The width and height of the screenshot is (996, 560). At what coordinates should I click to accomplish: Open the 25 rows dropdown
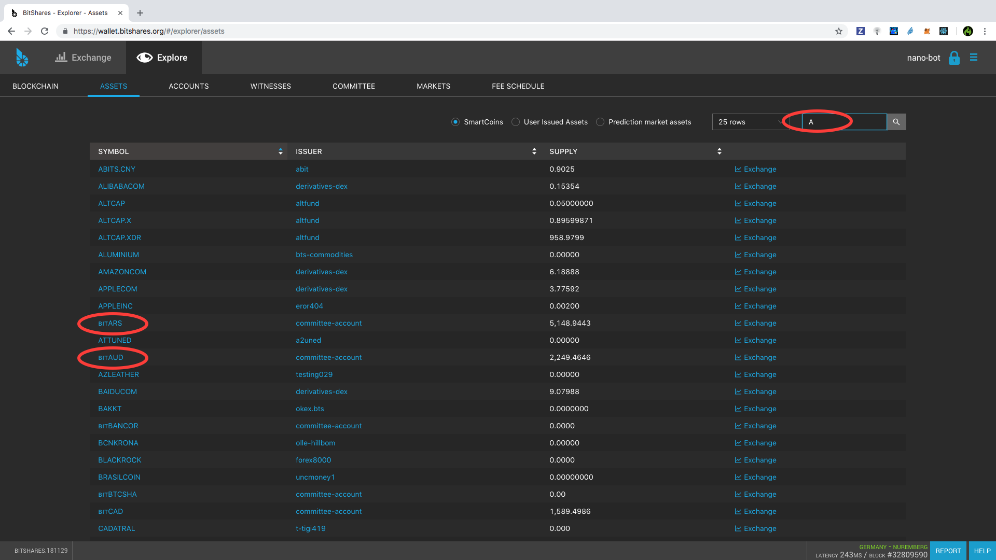751,122
